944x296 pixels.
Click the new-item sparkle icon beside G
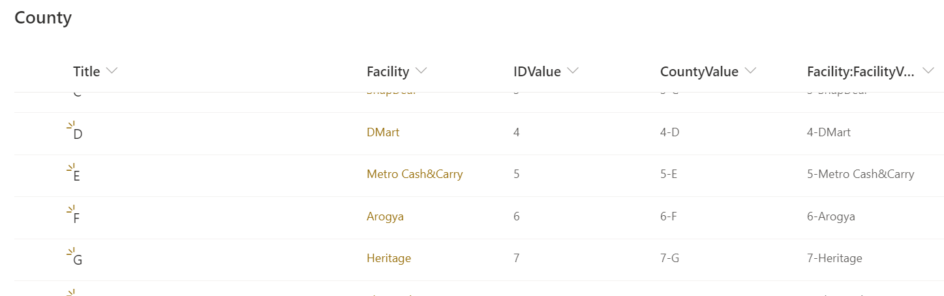click(x=71, y=252)
